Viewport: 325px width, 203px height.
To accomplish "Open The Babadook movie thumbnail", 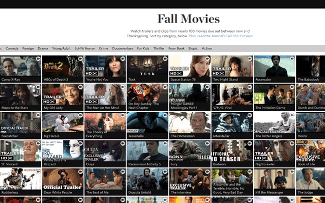I will pyautogui.click(x=310, y=69).
